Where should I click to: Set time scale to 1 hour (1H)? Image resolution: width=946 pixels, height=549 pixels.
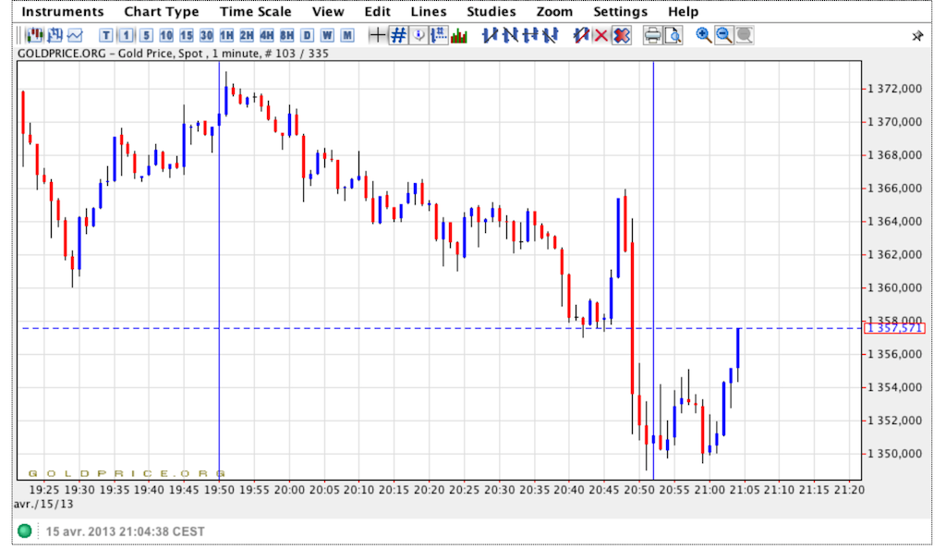[225, 35]
